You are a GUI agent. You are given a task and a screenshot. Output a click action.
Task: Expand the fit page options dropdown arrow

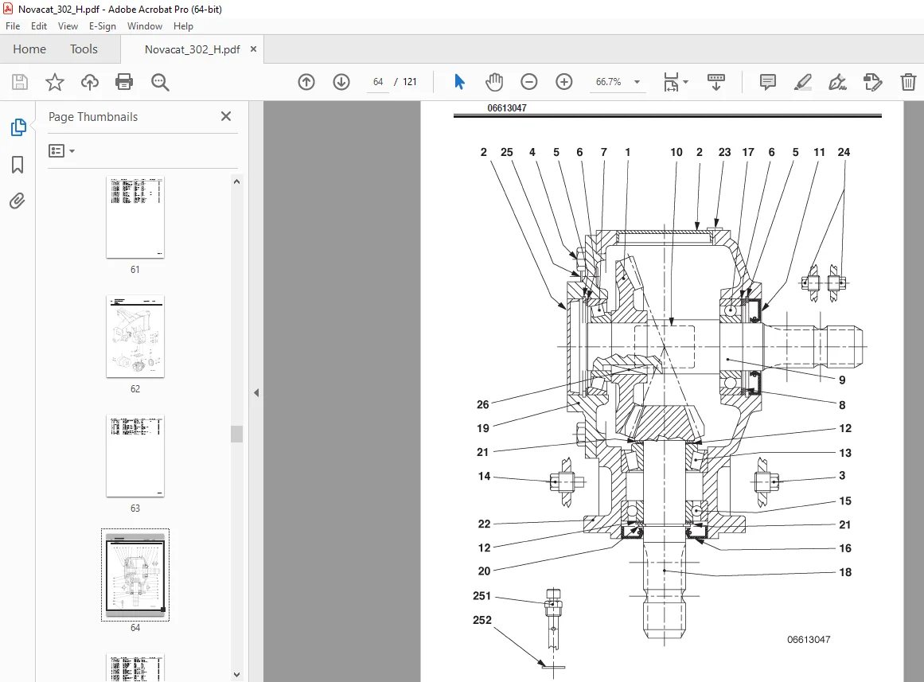685,82
